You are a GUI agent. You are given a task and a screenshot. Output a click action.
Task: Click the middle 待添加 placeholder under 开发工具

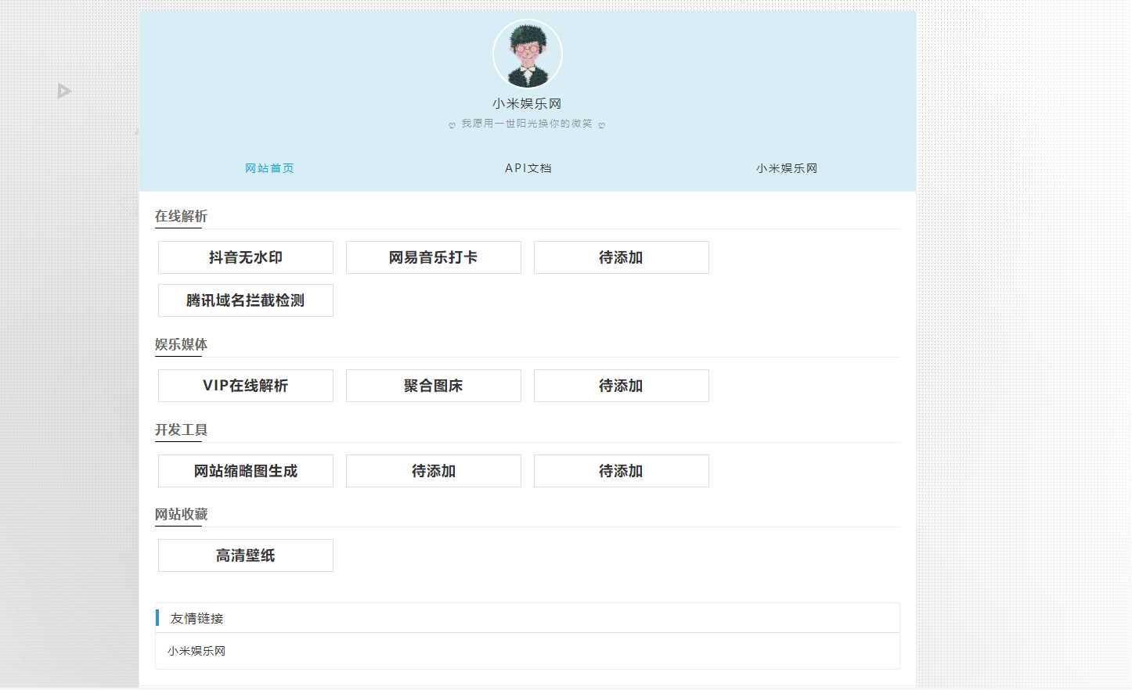point(433,470)
